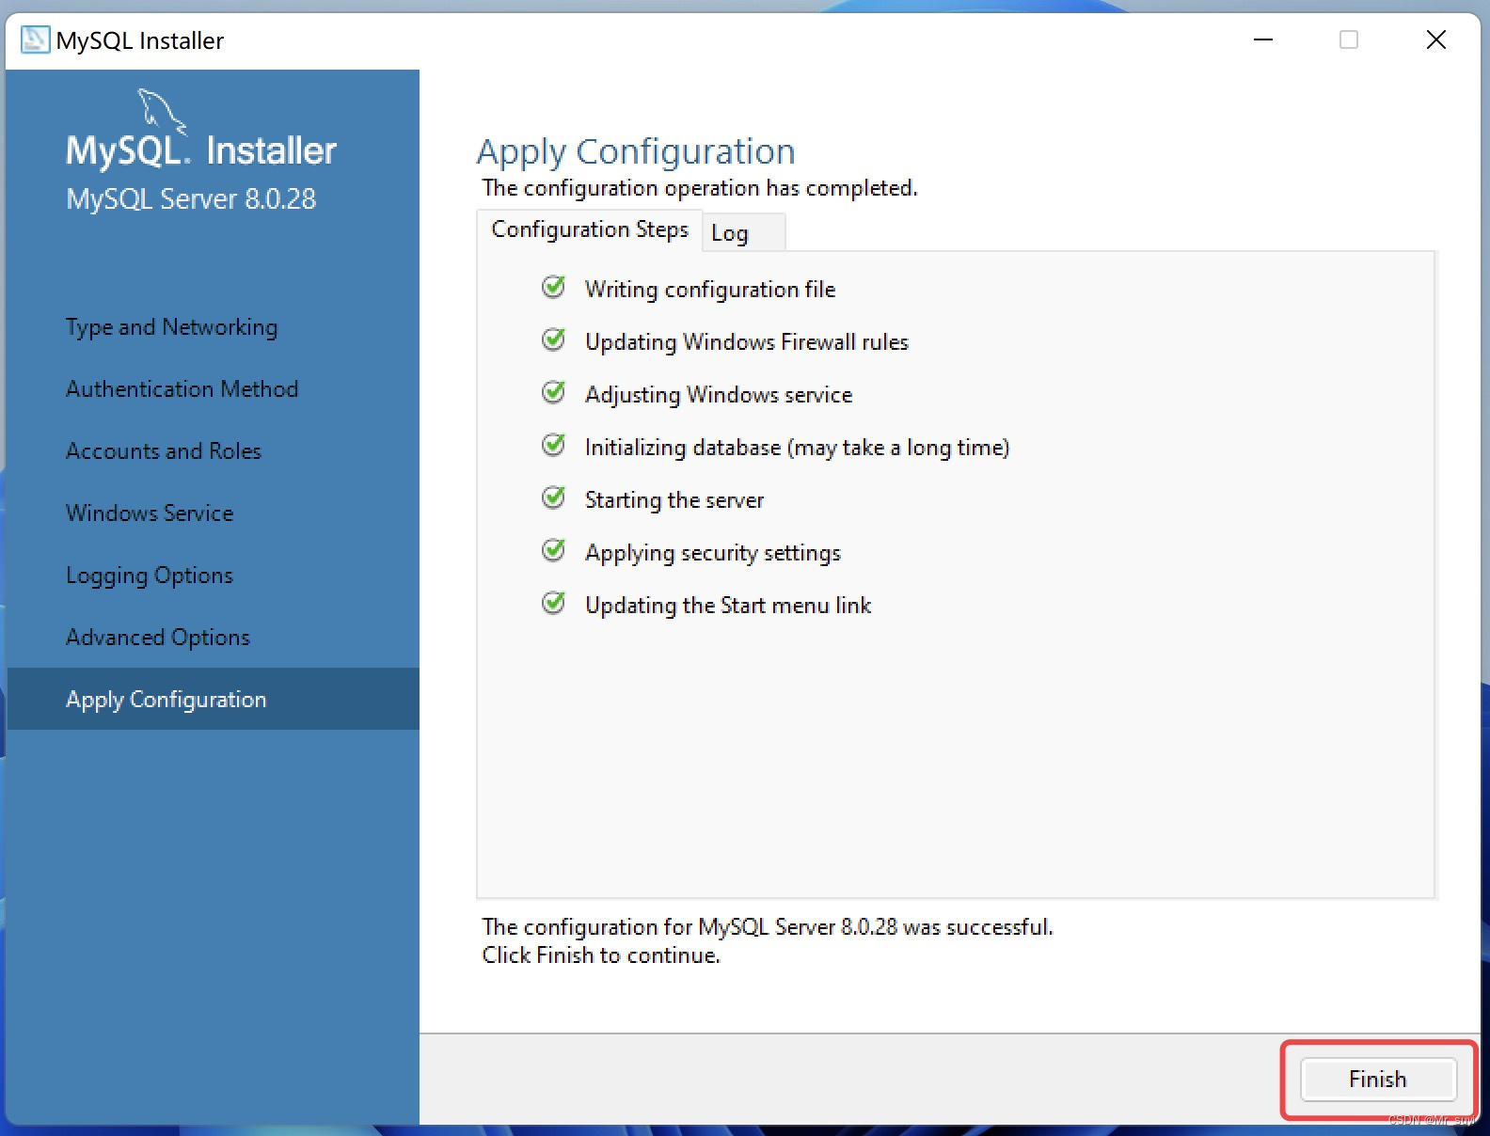
Task: Click the disabled maximize window button
Action: 1349,39
